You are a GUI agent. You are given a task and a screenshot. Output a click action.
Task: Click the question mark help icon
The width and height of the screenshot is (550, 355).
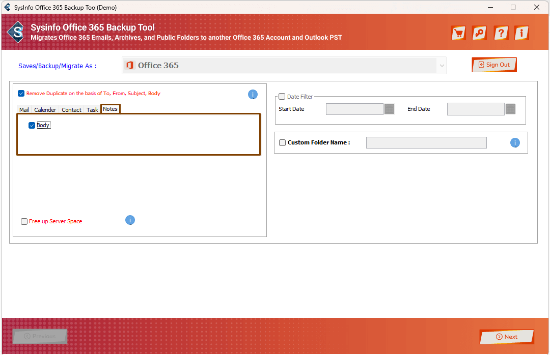click(x=501, y=33)
